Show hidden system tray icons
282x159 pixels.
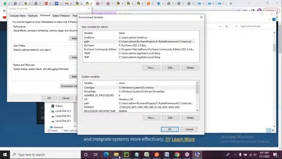tap(235, 155)
